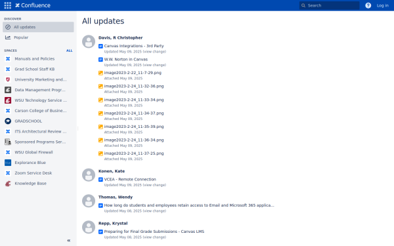Click Konen, Kate's avatar
Viewport: 394px width, 246px height.
click(89, 174)
